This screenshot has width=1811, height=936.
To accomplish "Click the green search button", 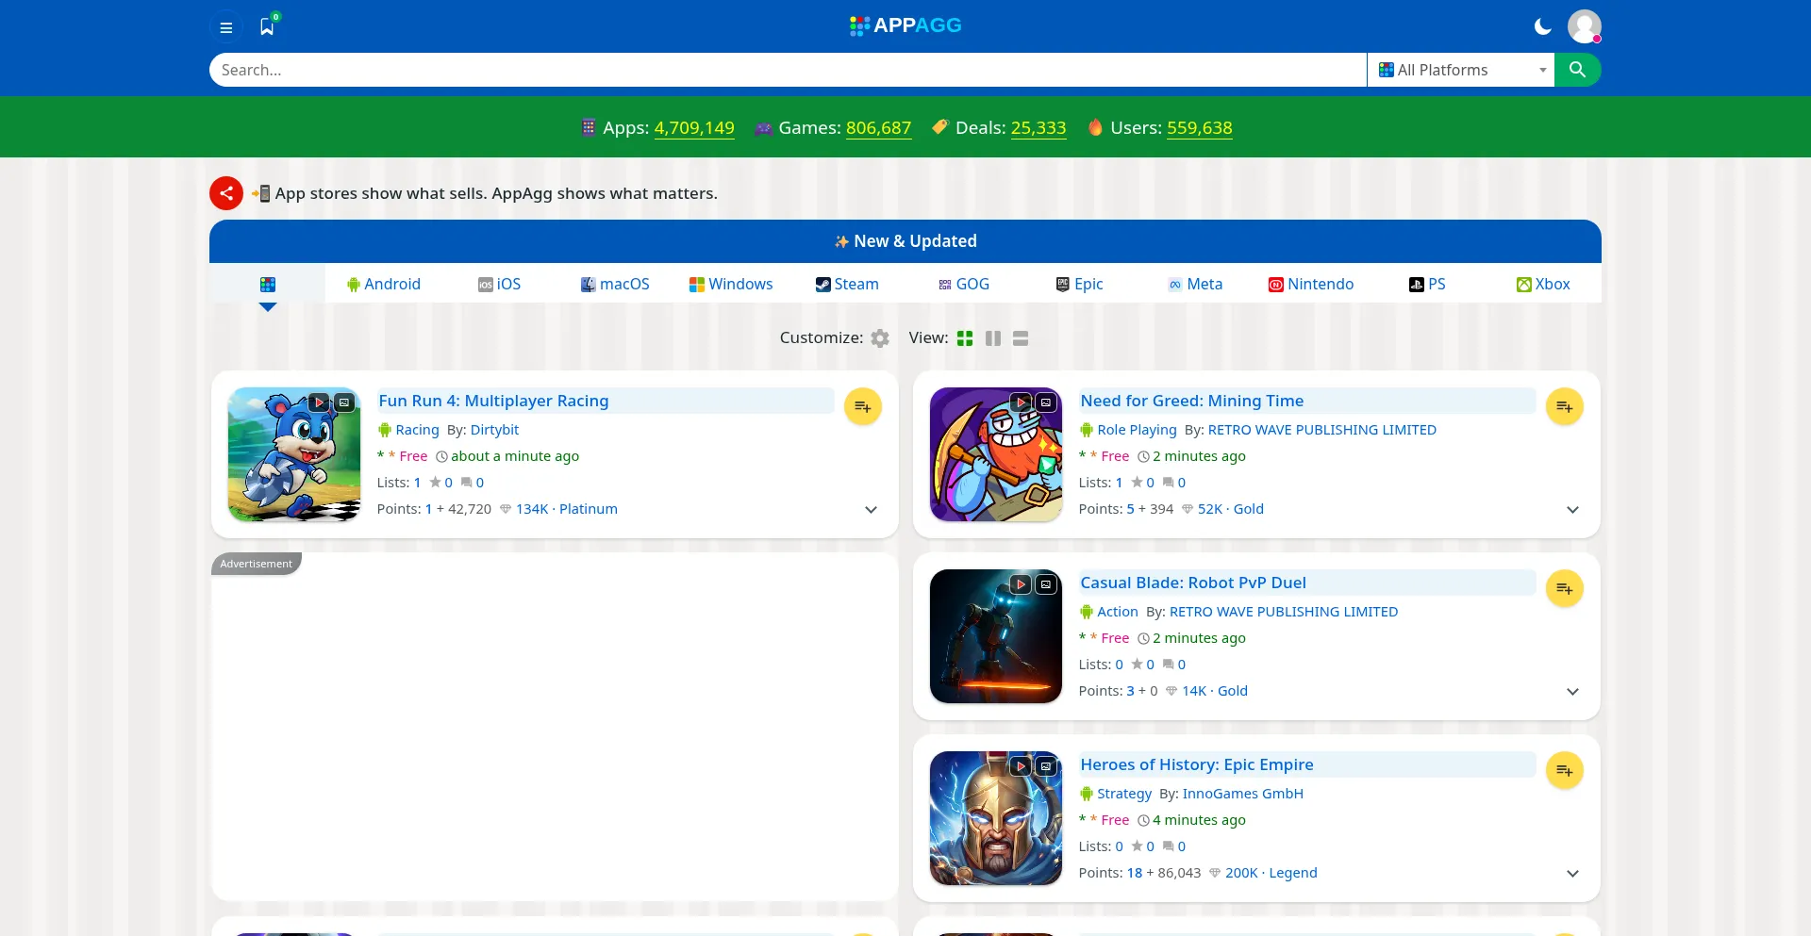I will [1577, 70].
